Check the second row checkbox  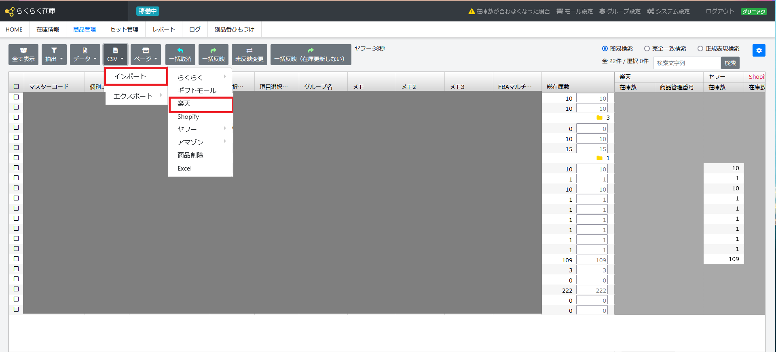(16, 107)
